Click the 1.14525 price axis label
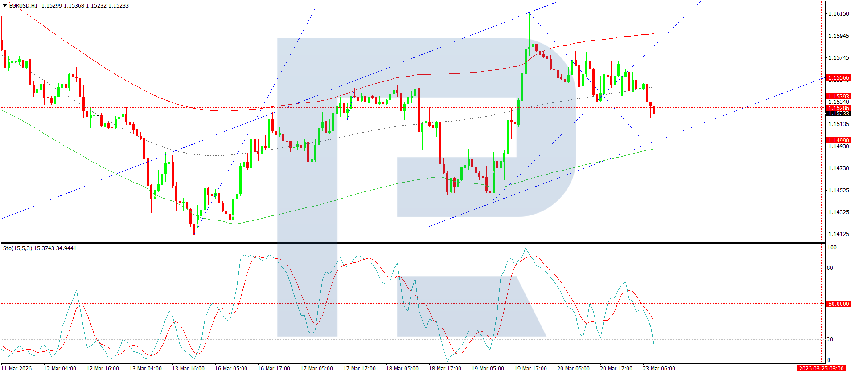 click(x=838, y=191)
